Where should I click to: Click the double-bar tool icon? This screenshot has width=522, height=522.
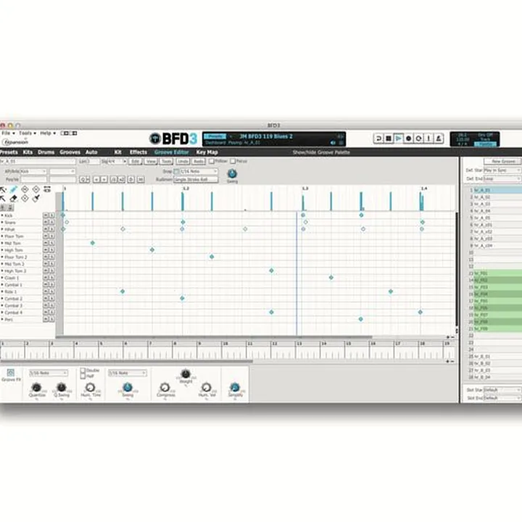47,189
